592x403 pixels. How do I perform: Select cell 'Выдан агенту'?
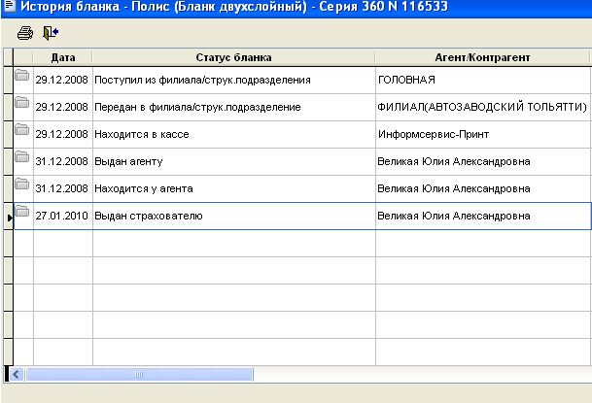pos(234,162)
